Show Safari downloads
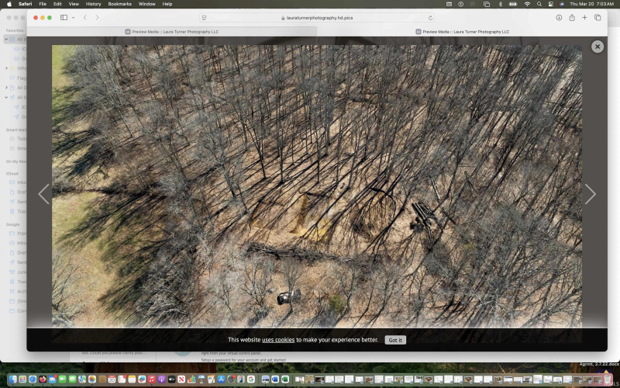This screenshot has height=388, width=620. 559,17
